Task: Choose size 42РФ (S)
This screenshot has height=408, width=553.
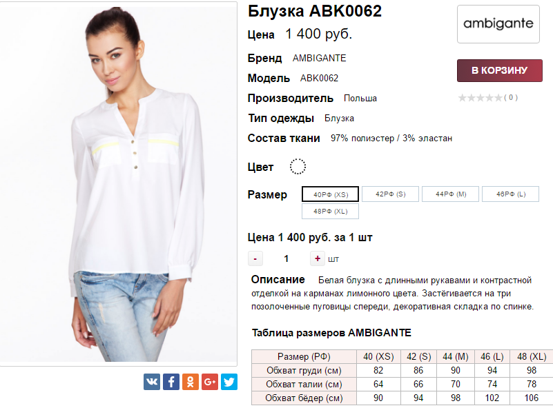Action: click(x=391, y=194)
